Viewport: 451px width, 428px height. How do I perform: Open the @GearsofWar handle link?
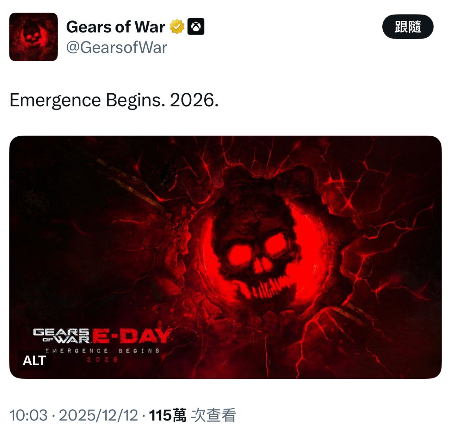(x=117, y=48)
